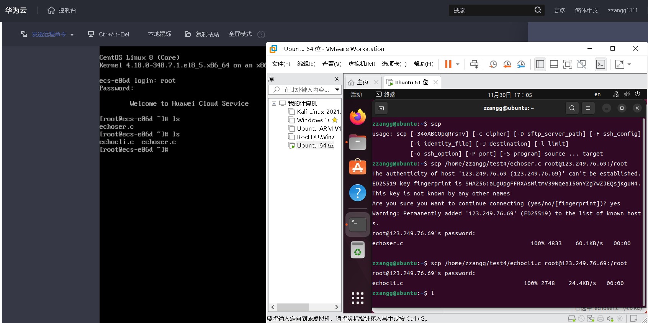Screen dimensions: 648x323
Task: Open Help from the Ubuntu dock
Action: (358, 193)
